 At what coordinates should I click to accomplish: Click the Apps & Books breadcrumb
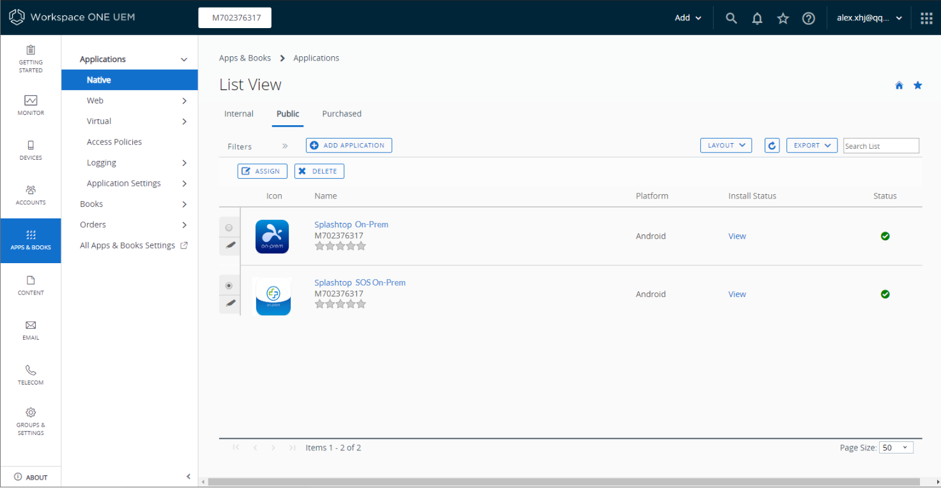[245, 58]
